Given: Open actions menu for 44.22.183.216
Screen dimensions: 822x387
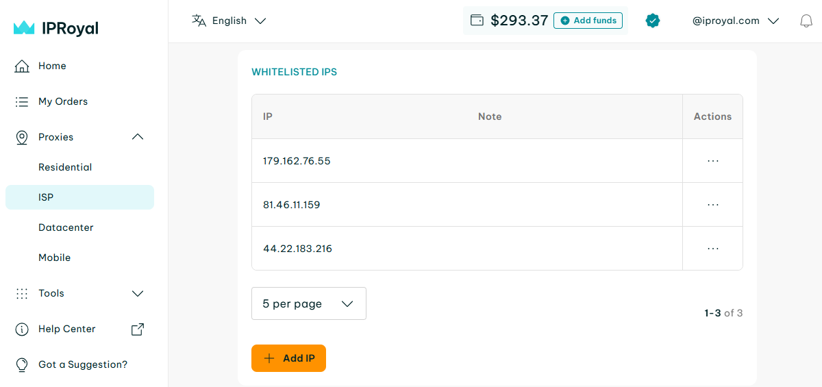Looking at the screenshot, I should (713, 249).
